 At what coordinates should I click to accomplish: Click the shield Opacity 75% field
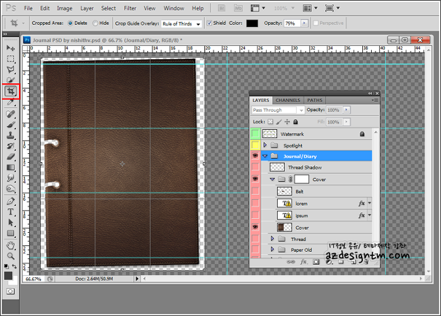[292, 23]
